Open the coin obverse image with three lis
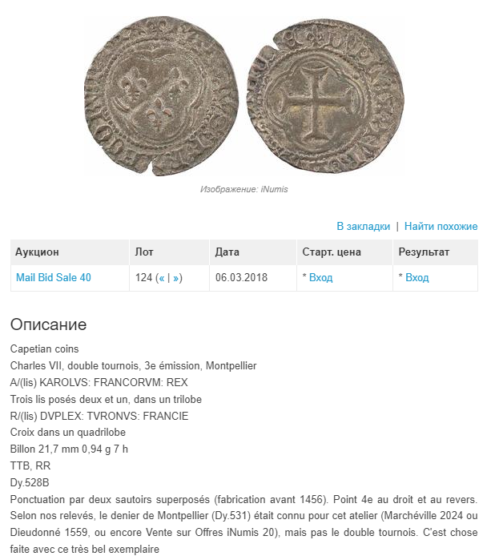 [161, 96]
